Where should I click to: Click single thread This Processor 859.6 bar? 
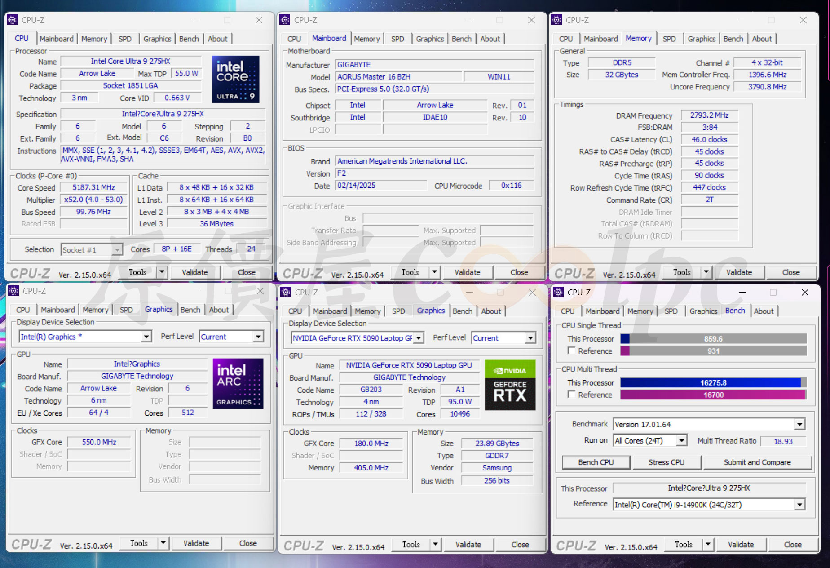(713, 339)
